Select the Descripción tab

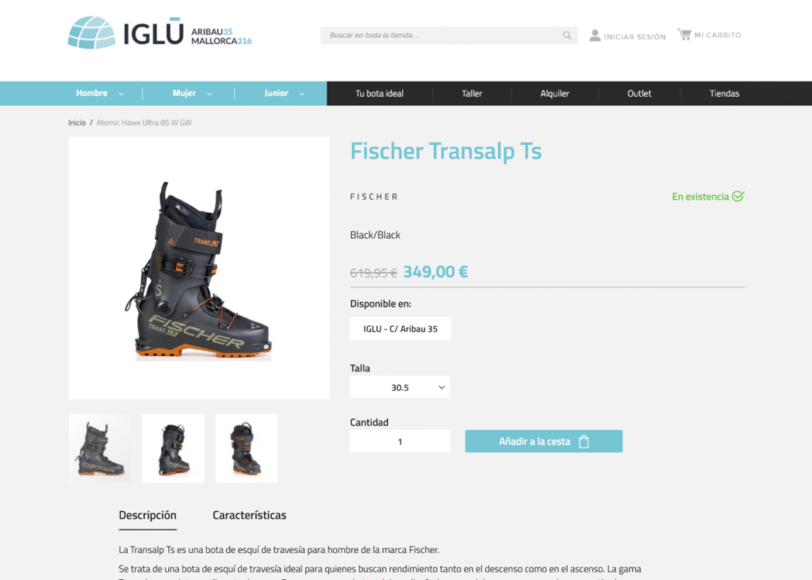coord(147,515)
